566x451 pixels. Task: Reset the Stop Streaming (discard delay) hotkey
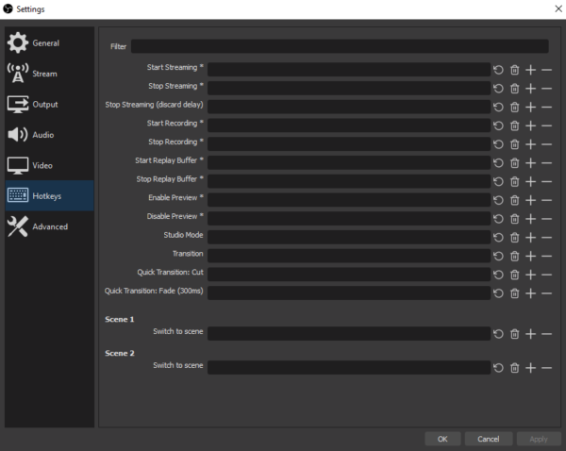pos(498,107)
